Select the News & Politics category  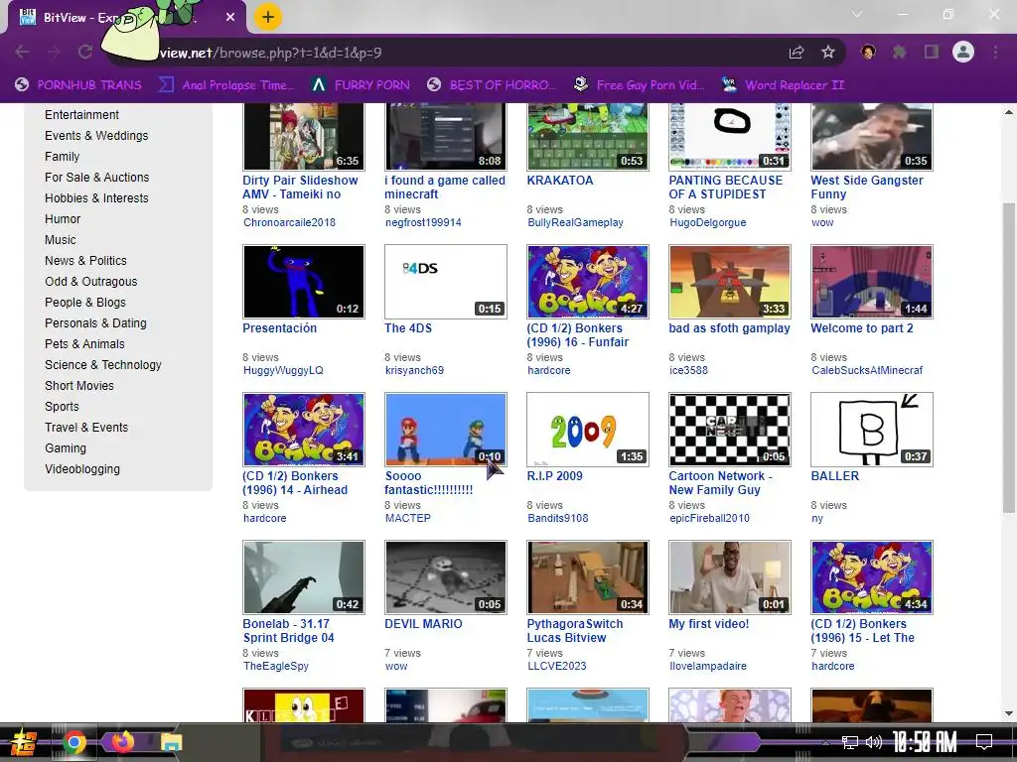point(85,261)
